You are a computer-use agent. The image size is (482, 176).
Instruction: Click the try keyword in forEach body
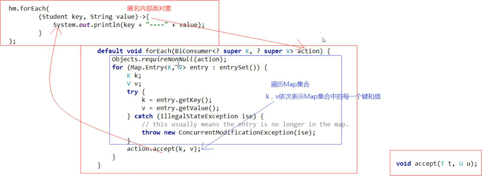tap(132, 92)
